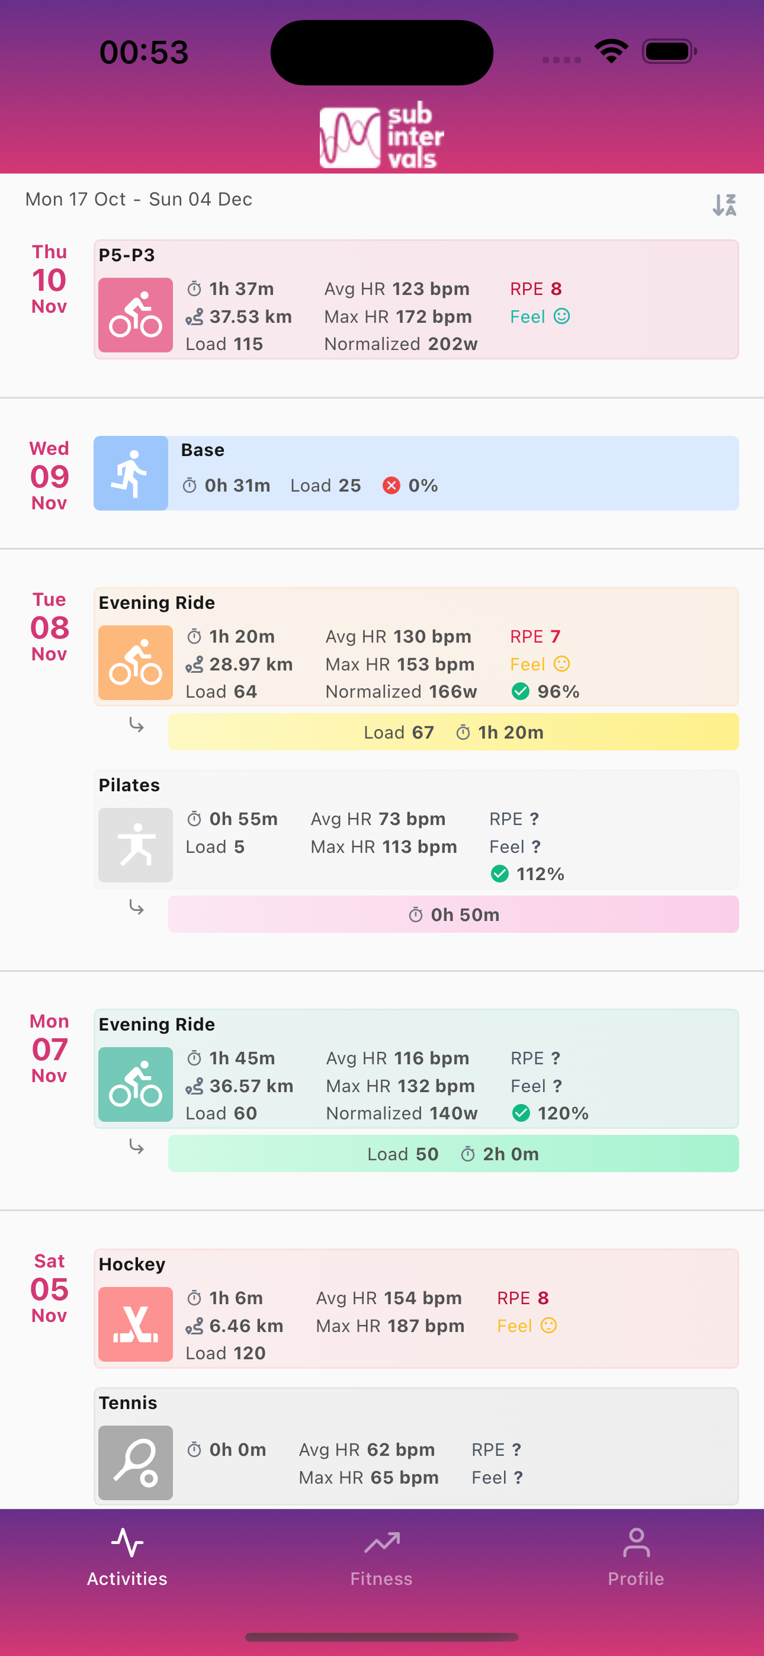Tap the pink cycling icon for P5-P3

(136, 315)
